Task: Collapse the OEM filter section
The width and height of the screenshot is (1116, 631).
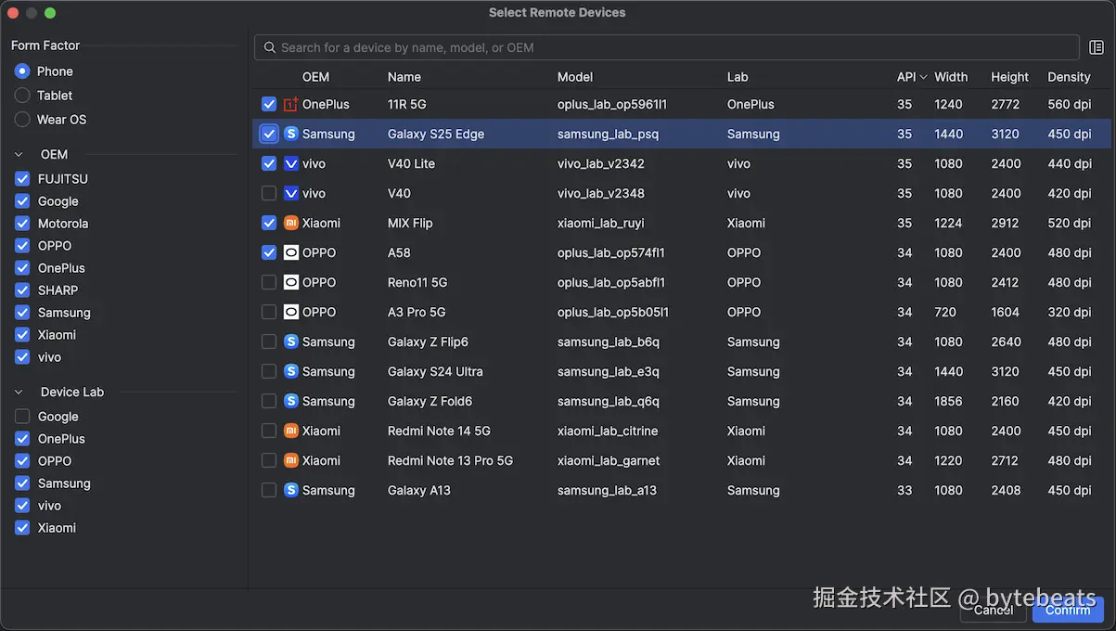Action: (x=20, y=154)
